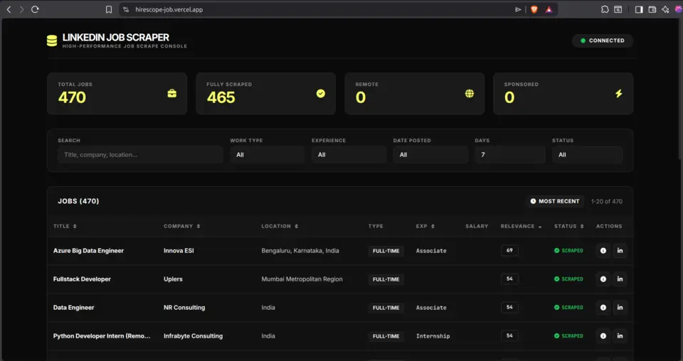
Task: Click company name Infrabyte Consulting
Action: click(193, 336)
